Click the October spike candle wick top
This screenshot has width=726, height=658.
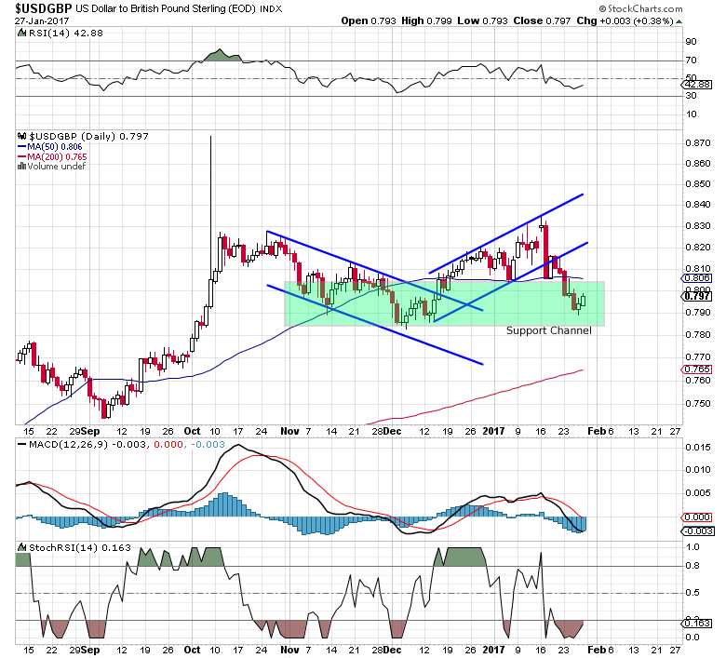click(x=210, y=137)
